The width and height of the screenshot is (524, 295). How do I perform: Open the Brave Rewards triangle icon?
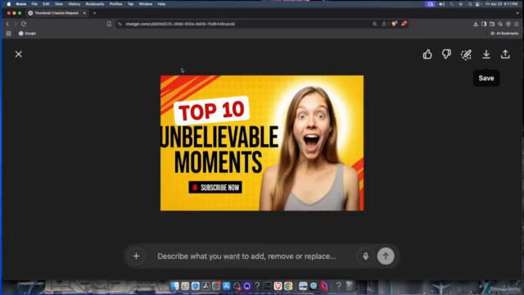[404, 24]
